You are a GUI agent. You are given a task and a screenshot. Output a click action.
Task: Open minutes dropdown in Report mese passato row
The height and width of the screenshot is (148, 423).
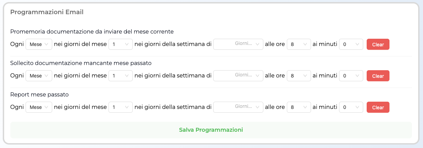tap(351, 107)
